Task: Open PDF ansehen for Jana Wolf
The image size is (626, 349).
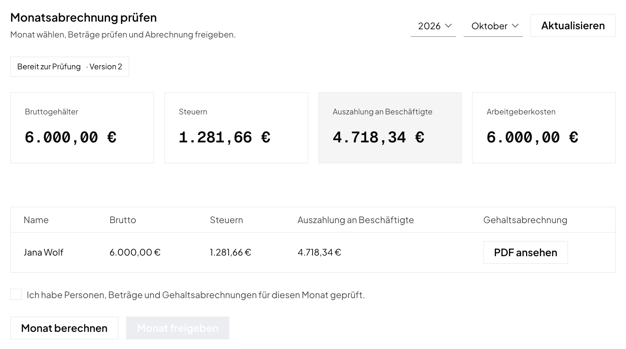Action: (x=525, y=252)
